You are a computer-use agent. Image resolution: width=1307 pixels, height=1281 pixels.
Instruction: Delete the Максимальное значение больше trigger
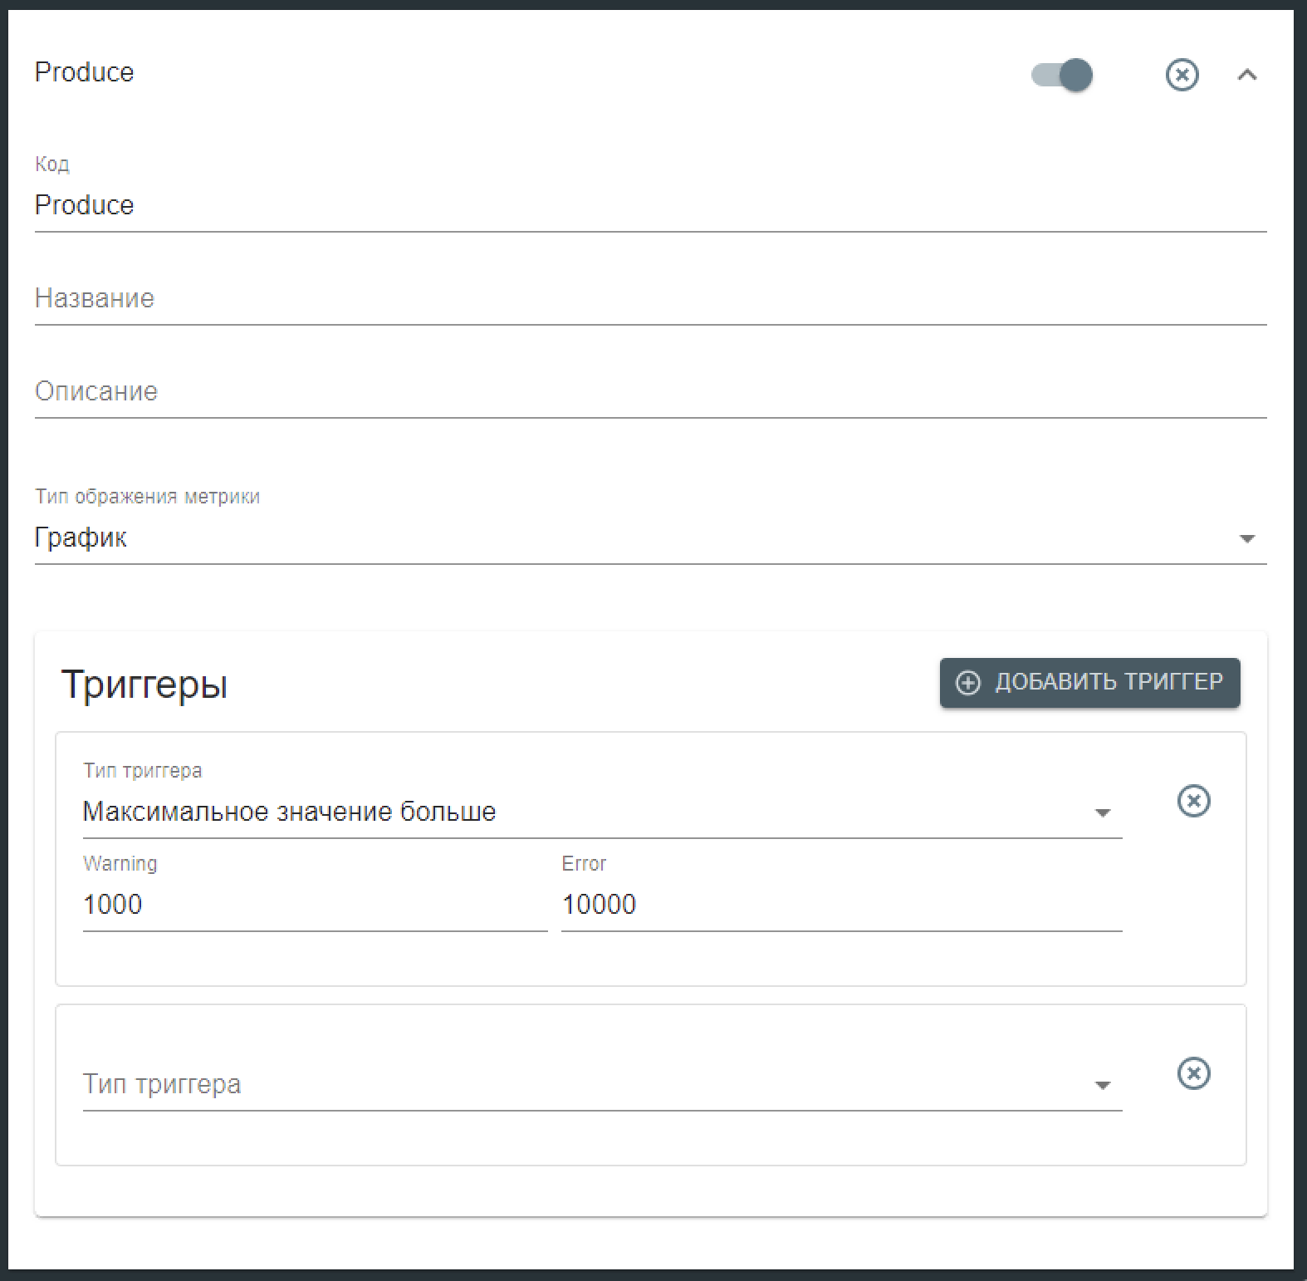[x=1193, y=801]
